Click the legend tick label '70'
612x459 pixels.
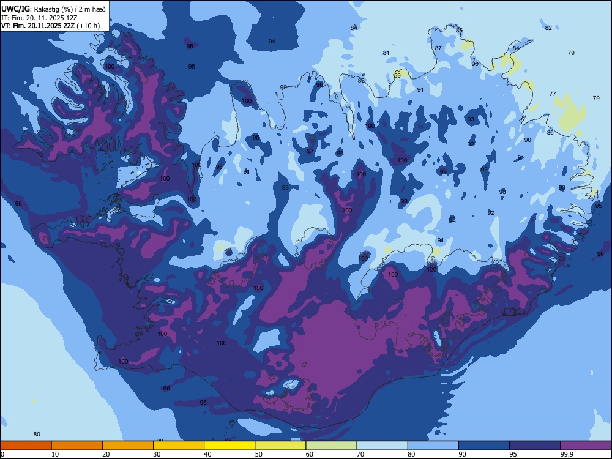click(360, 454)
